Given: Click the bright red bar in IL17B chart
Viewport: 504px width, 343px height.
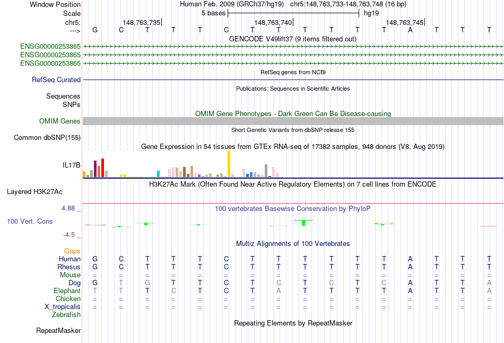Looking at the screenshot, I should click(102, 168).
